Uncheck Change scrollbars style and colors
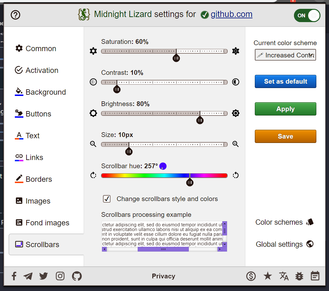 106,199
